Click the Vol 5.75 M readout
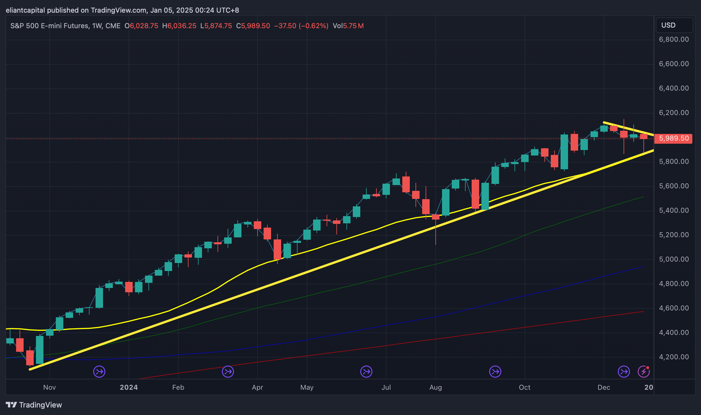 [348, 26]
